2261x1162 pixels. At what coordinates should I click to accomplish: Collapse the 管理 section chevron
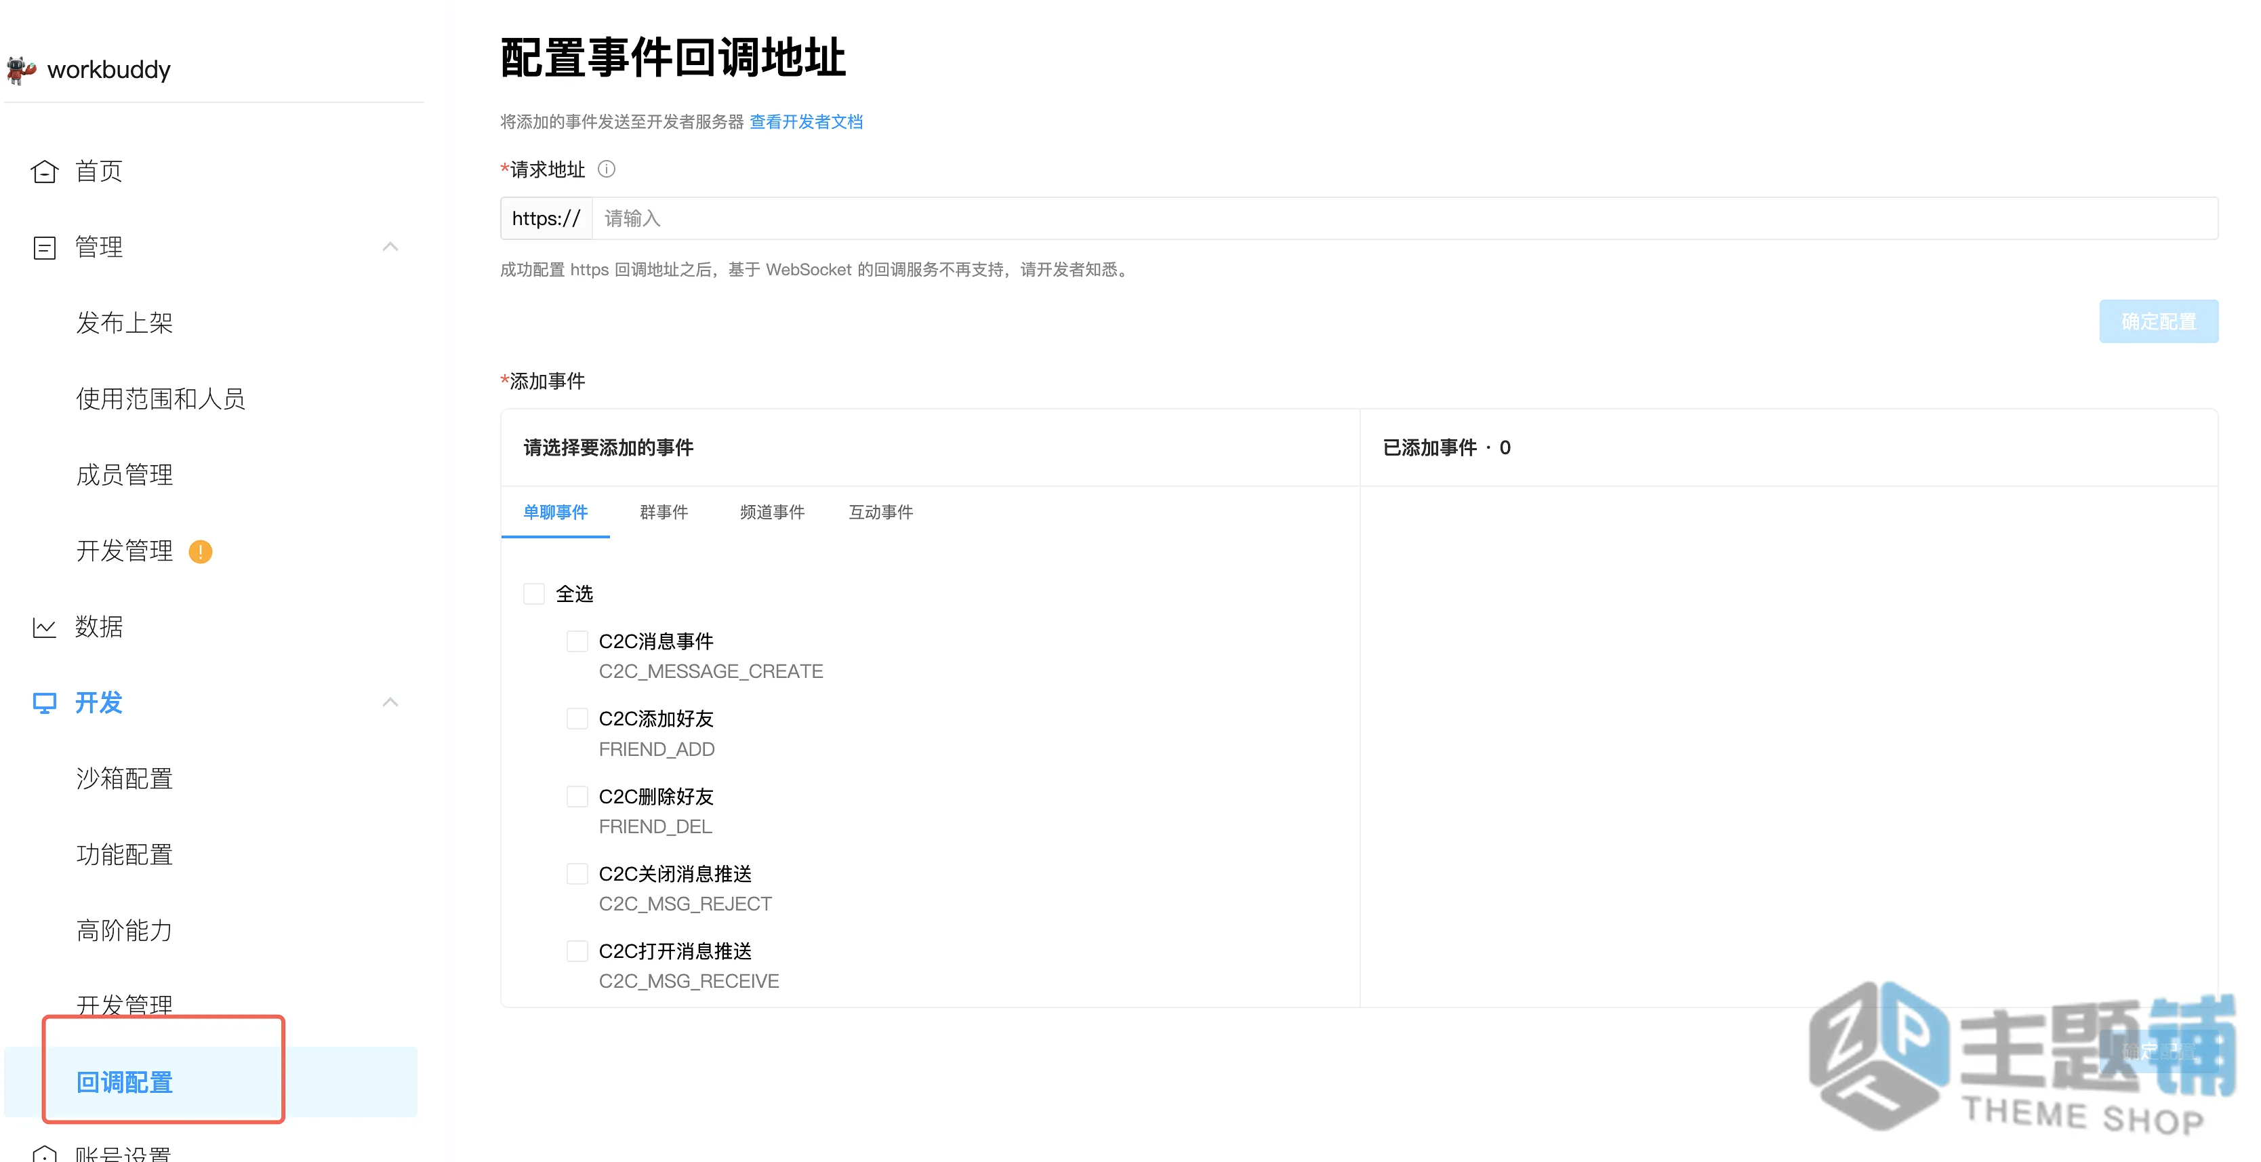coord(390,247)
